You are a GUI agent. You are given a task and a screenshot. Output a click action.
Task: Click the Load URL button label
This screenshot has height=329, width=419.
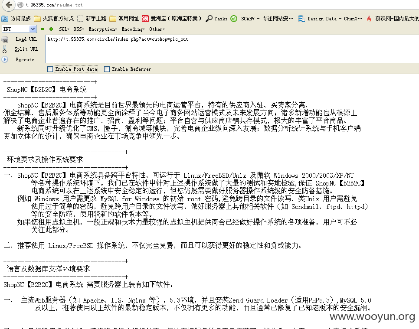(x=26, y=39)
